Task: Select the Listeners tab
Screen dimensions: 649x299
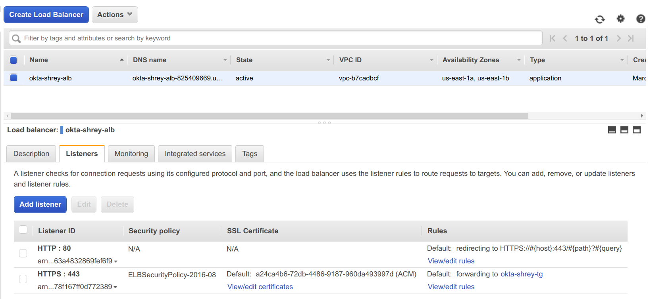Action: point(82,154)
